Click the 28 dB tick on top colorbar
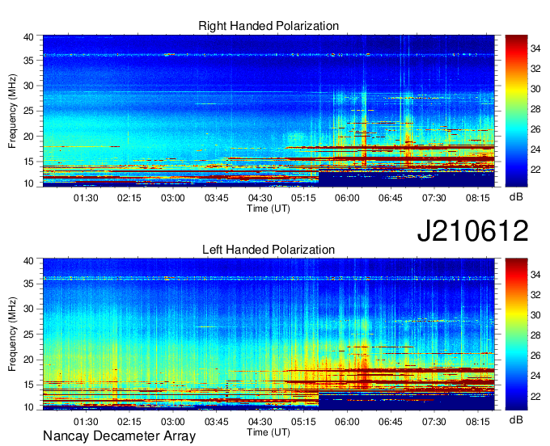550x446 pixels. (535, 109)
